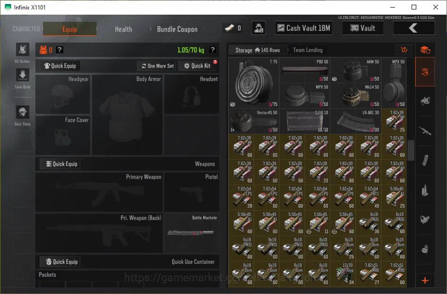Viewport: 447px width, 294px height.
Task: Select the Vector45 50 magazine
Action: 254,121
